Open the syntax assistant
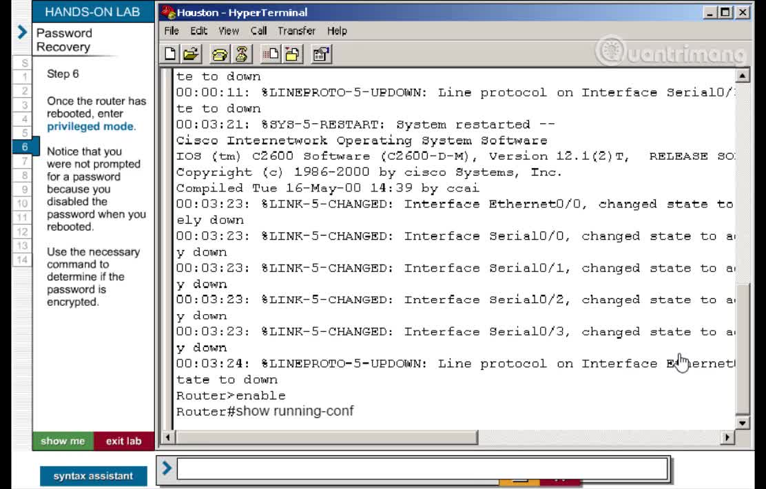The image size is (766, 489). click(x=93, y=476)
